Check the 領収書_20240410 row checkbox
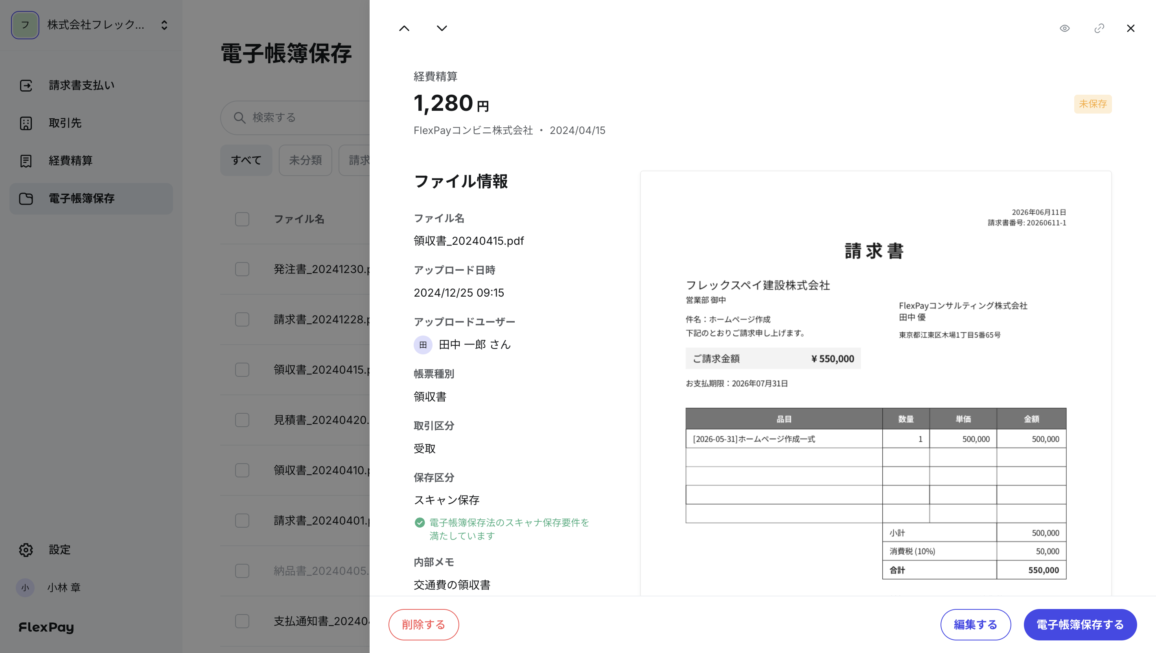Image resolution: width=1156 pixels, height=653 pixels. click(x=242, y=470)
